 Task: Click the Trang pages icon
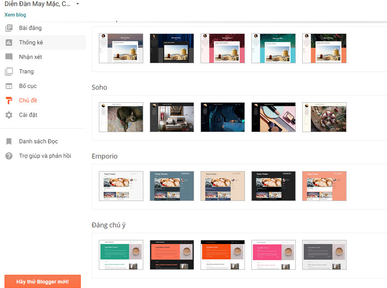point(9,71)
